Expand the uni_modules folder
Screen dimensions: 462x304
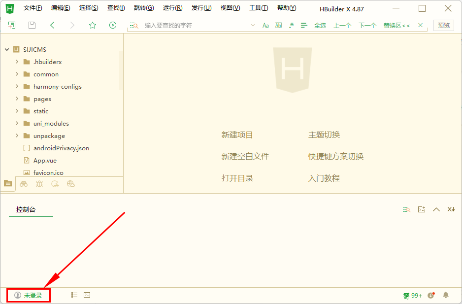pyautogui.click(x=17, y=123)
